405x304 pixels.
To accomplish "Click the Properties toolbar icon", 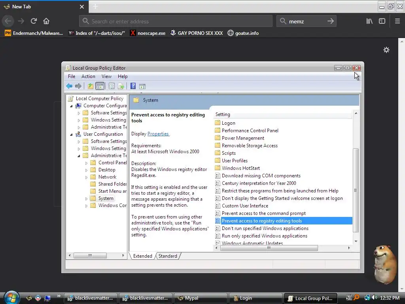I will (x=112, y=86).
